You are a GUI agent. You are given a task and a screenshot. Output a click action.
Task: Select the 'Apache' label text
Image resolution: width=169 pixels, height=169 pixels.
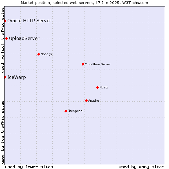point(94,101)
